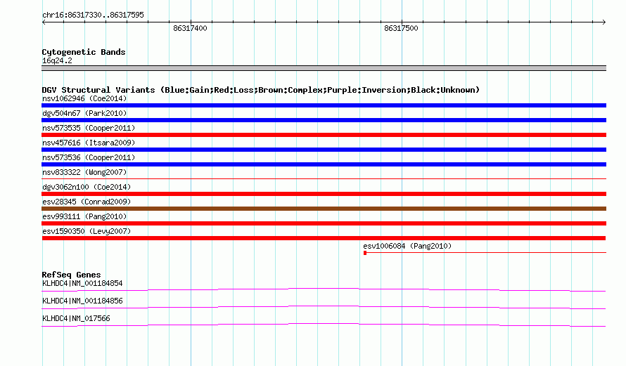Click the magenta track of KLHDC4|NM_001184856
This screenshot has width=626, height=366.
pos(324,308)
